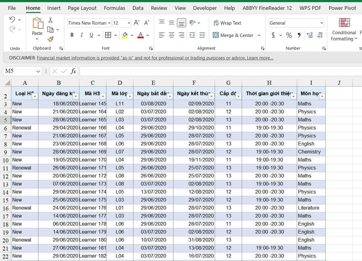The width and height of the screenshot is (362, 261).
Task: Click the Increase Font Size icon
Action: click(137, 23)
